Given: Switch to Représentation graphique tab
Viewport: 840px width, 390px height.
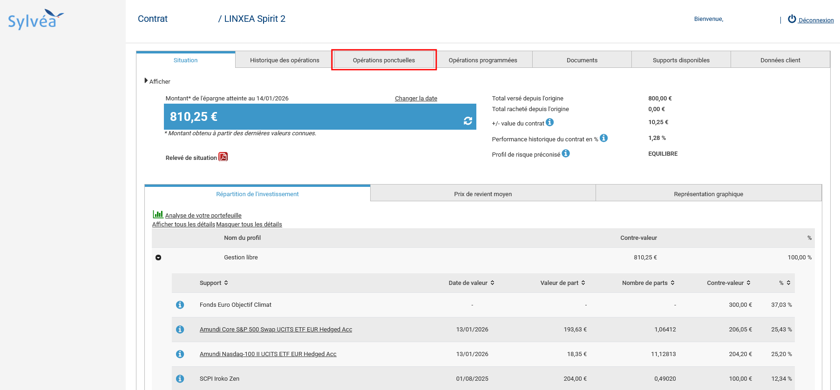Looking at the screenshot, I should click(708, 194).
